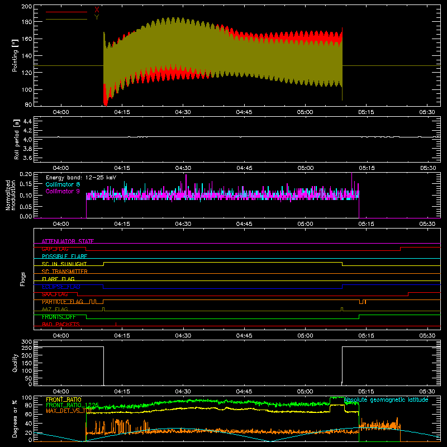Click the "80" tick in the Pointing panel
This screenshot has width=447, height=447.
click(28, 104)
